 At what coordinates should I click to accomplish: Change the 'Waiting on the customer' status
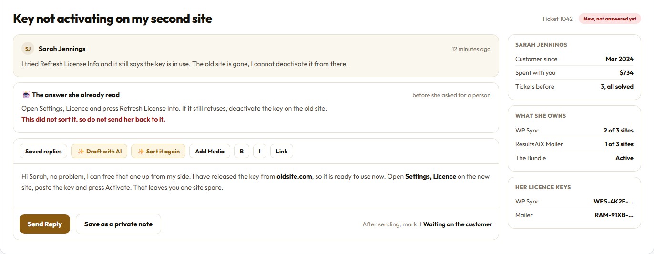coord(458,224)
